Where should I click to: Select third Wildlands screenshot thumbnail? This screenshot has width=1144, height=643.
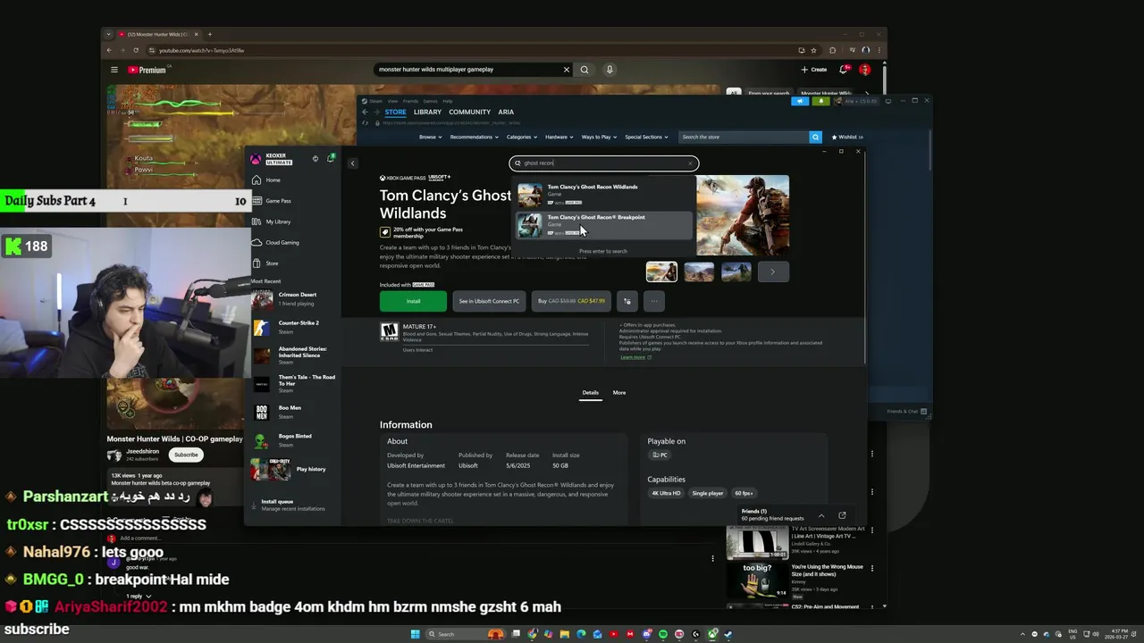(x=736, y=271)
